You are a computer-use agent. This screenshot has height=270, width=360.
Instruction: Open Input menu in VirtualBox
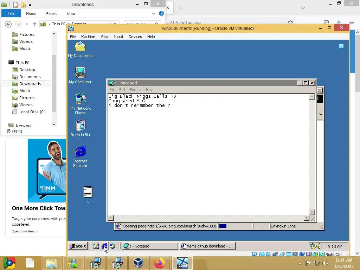tap(118, 37)
